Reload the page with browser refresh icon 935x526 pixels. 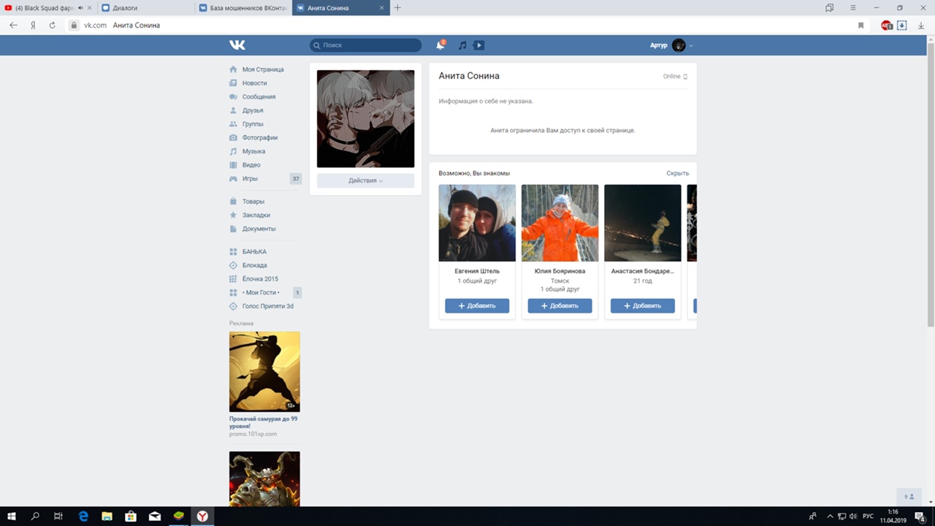pos(52,25)
